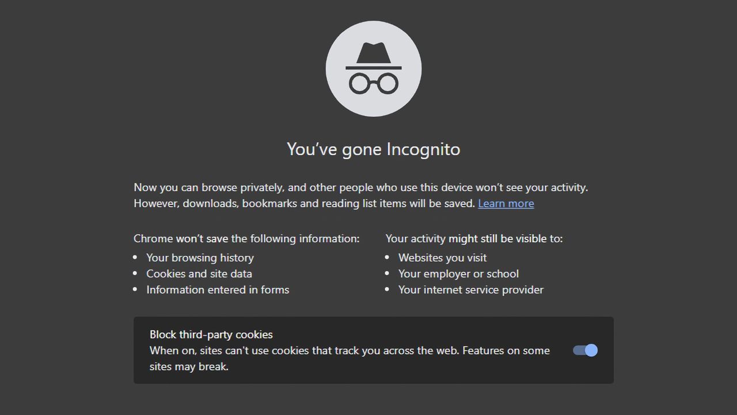737x415 pixels.
Task: Click the bullet beside Websites you visit
Action: (388, 258)
